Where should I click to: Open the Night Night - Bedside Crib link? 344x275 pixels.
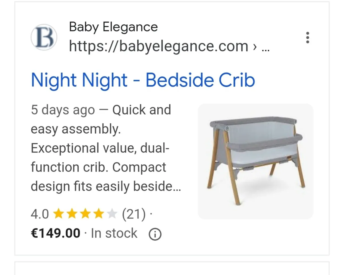tap(143, 80)
